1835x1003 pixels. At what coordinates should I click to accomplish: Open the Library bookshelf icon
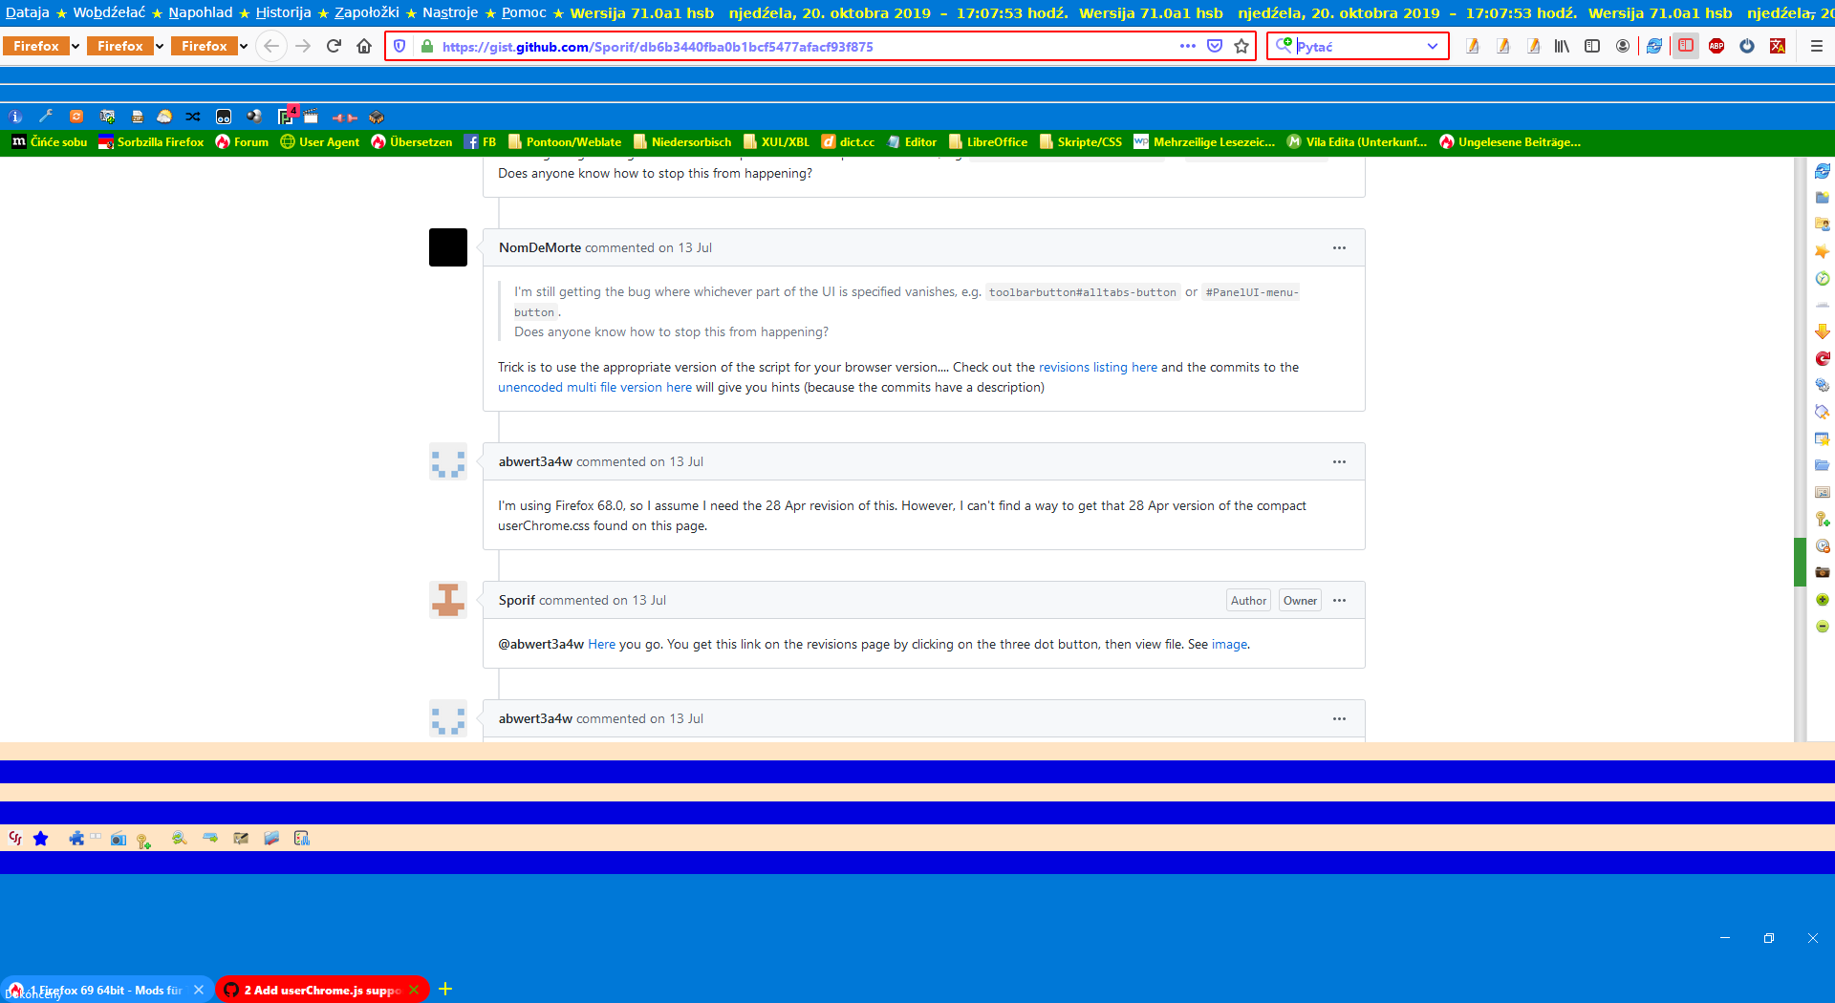click(x=1562, y=46)
